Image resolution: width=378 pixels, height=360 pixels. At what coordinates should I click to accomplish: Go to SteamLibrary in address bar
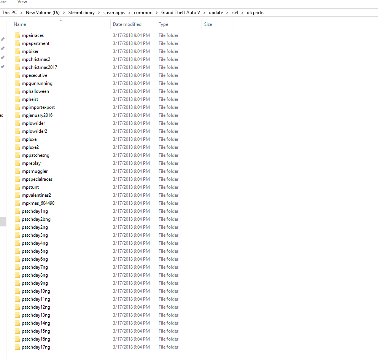coord(81,13)
